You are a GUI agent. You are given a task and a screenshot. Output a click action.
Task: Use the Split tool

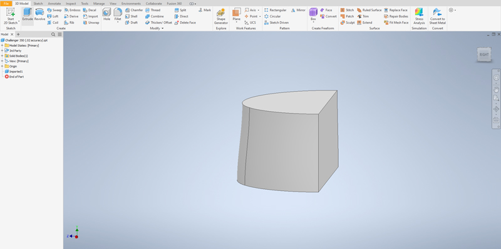(x=180, y=10)
